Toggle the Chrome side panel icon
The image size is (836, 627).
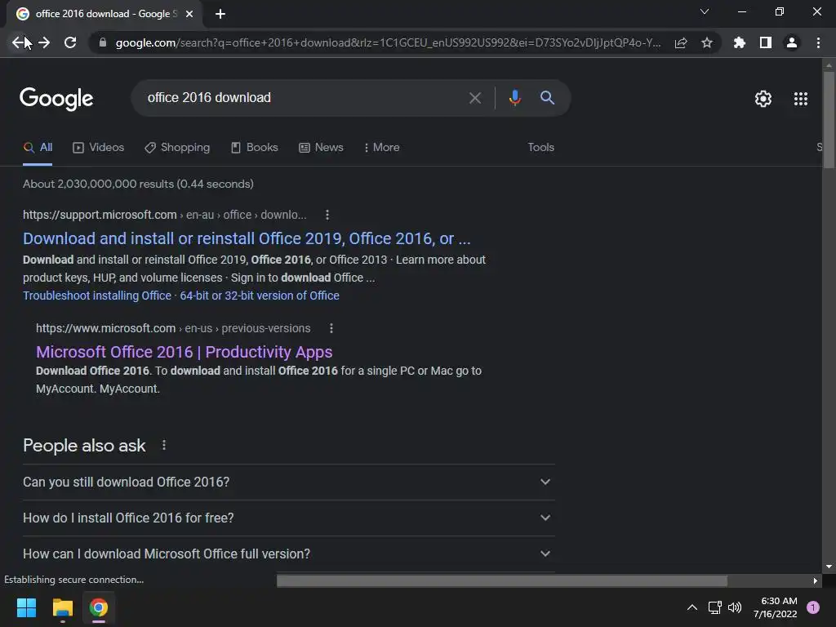coord(766,42)
